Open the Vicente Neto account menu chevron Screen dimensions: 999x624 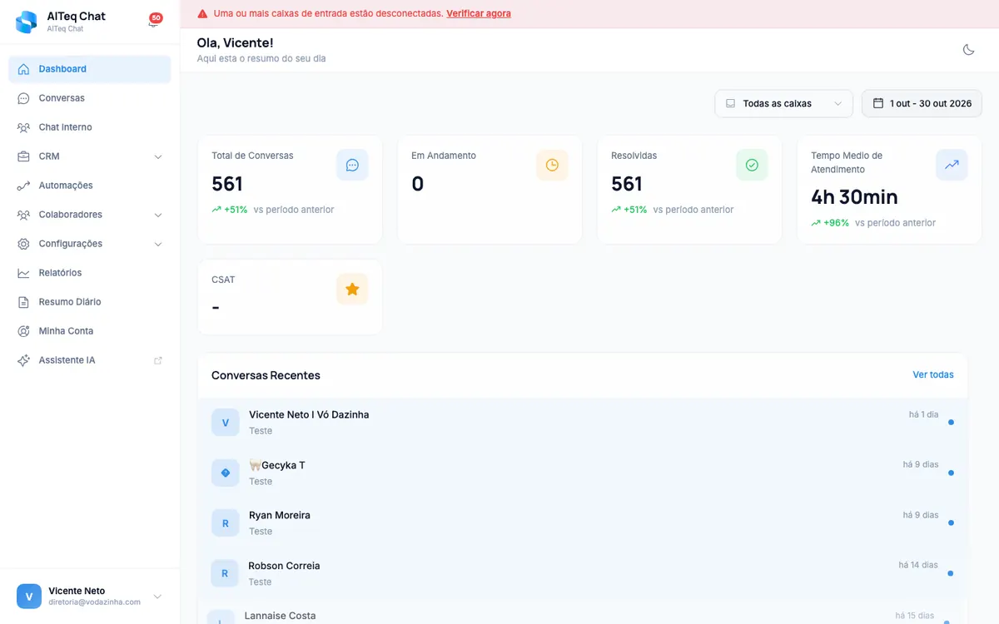[x=157, y=597]
